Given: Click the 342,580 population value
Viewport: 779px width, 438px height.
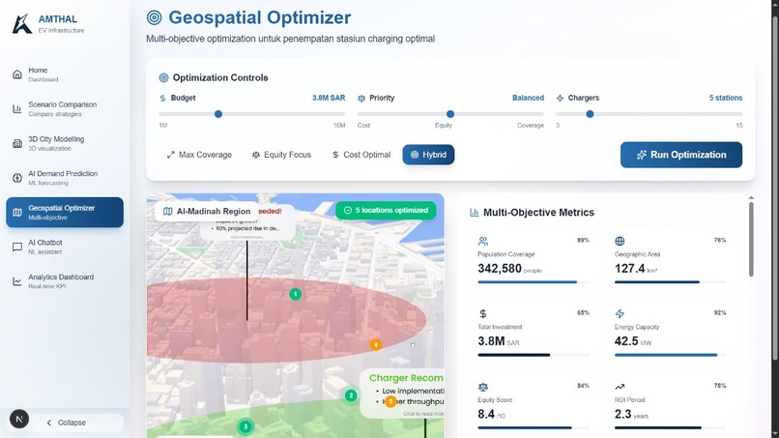Looking at the screenshot, I should tap(500, 269).
